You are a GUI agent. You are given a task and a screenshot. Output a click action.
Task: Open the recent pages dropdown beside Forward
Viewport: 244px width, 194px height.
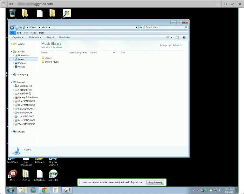21,28
